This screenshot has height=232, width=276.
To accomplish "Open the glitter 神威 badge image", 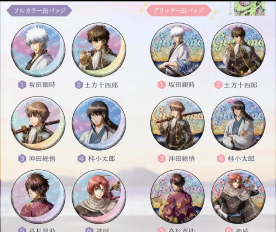I will point(238,197).
